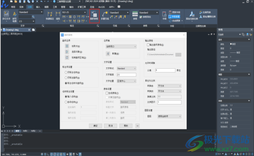The height and width of the screenshot is (156, 254).
Task: Collapse the 其他 section in Properties panel
Action: click(249, 101)
